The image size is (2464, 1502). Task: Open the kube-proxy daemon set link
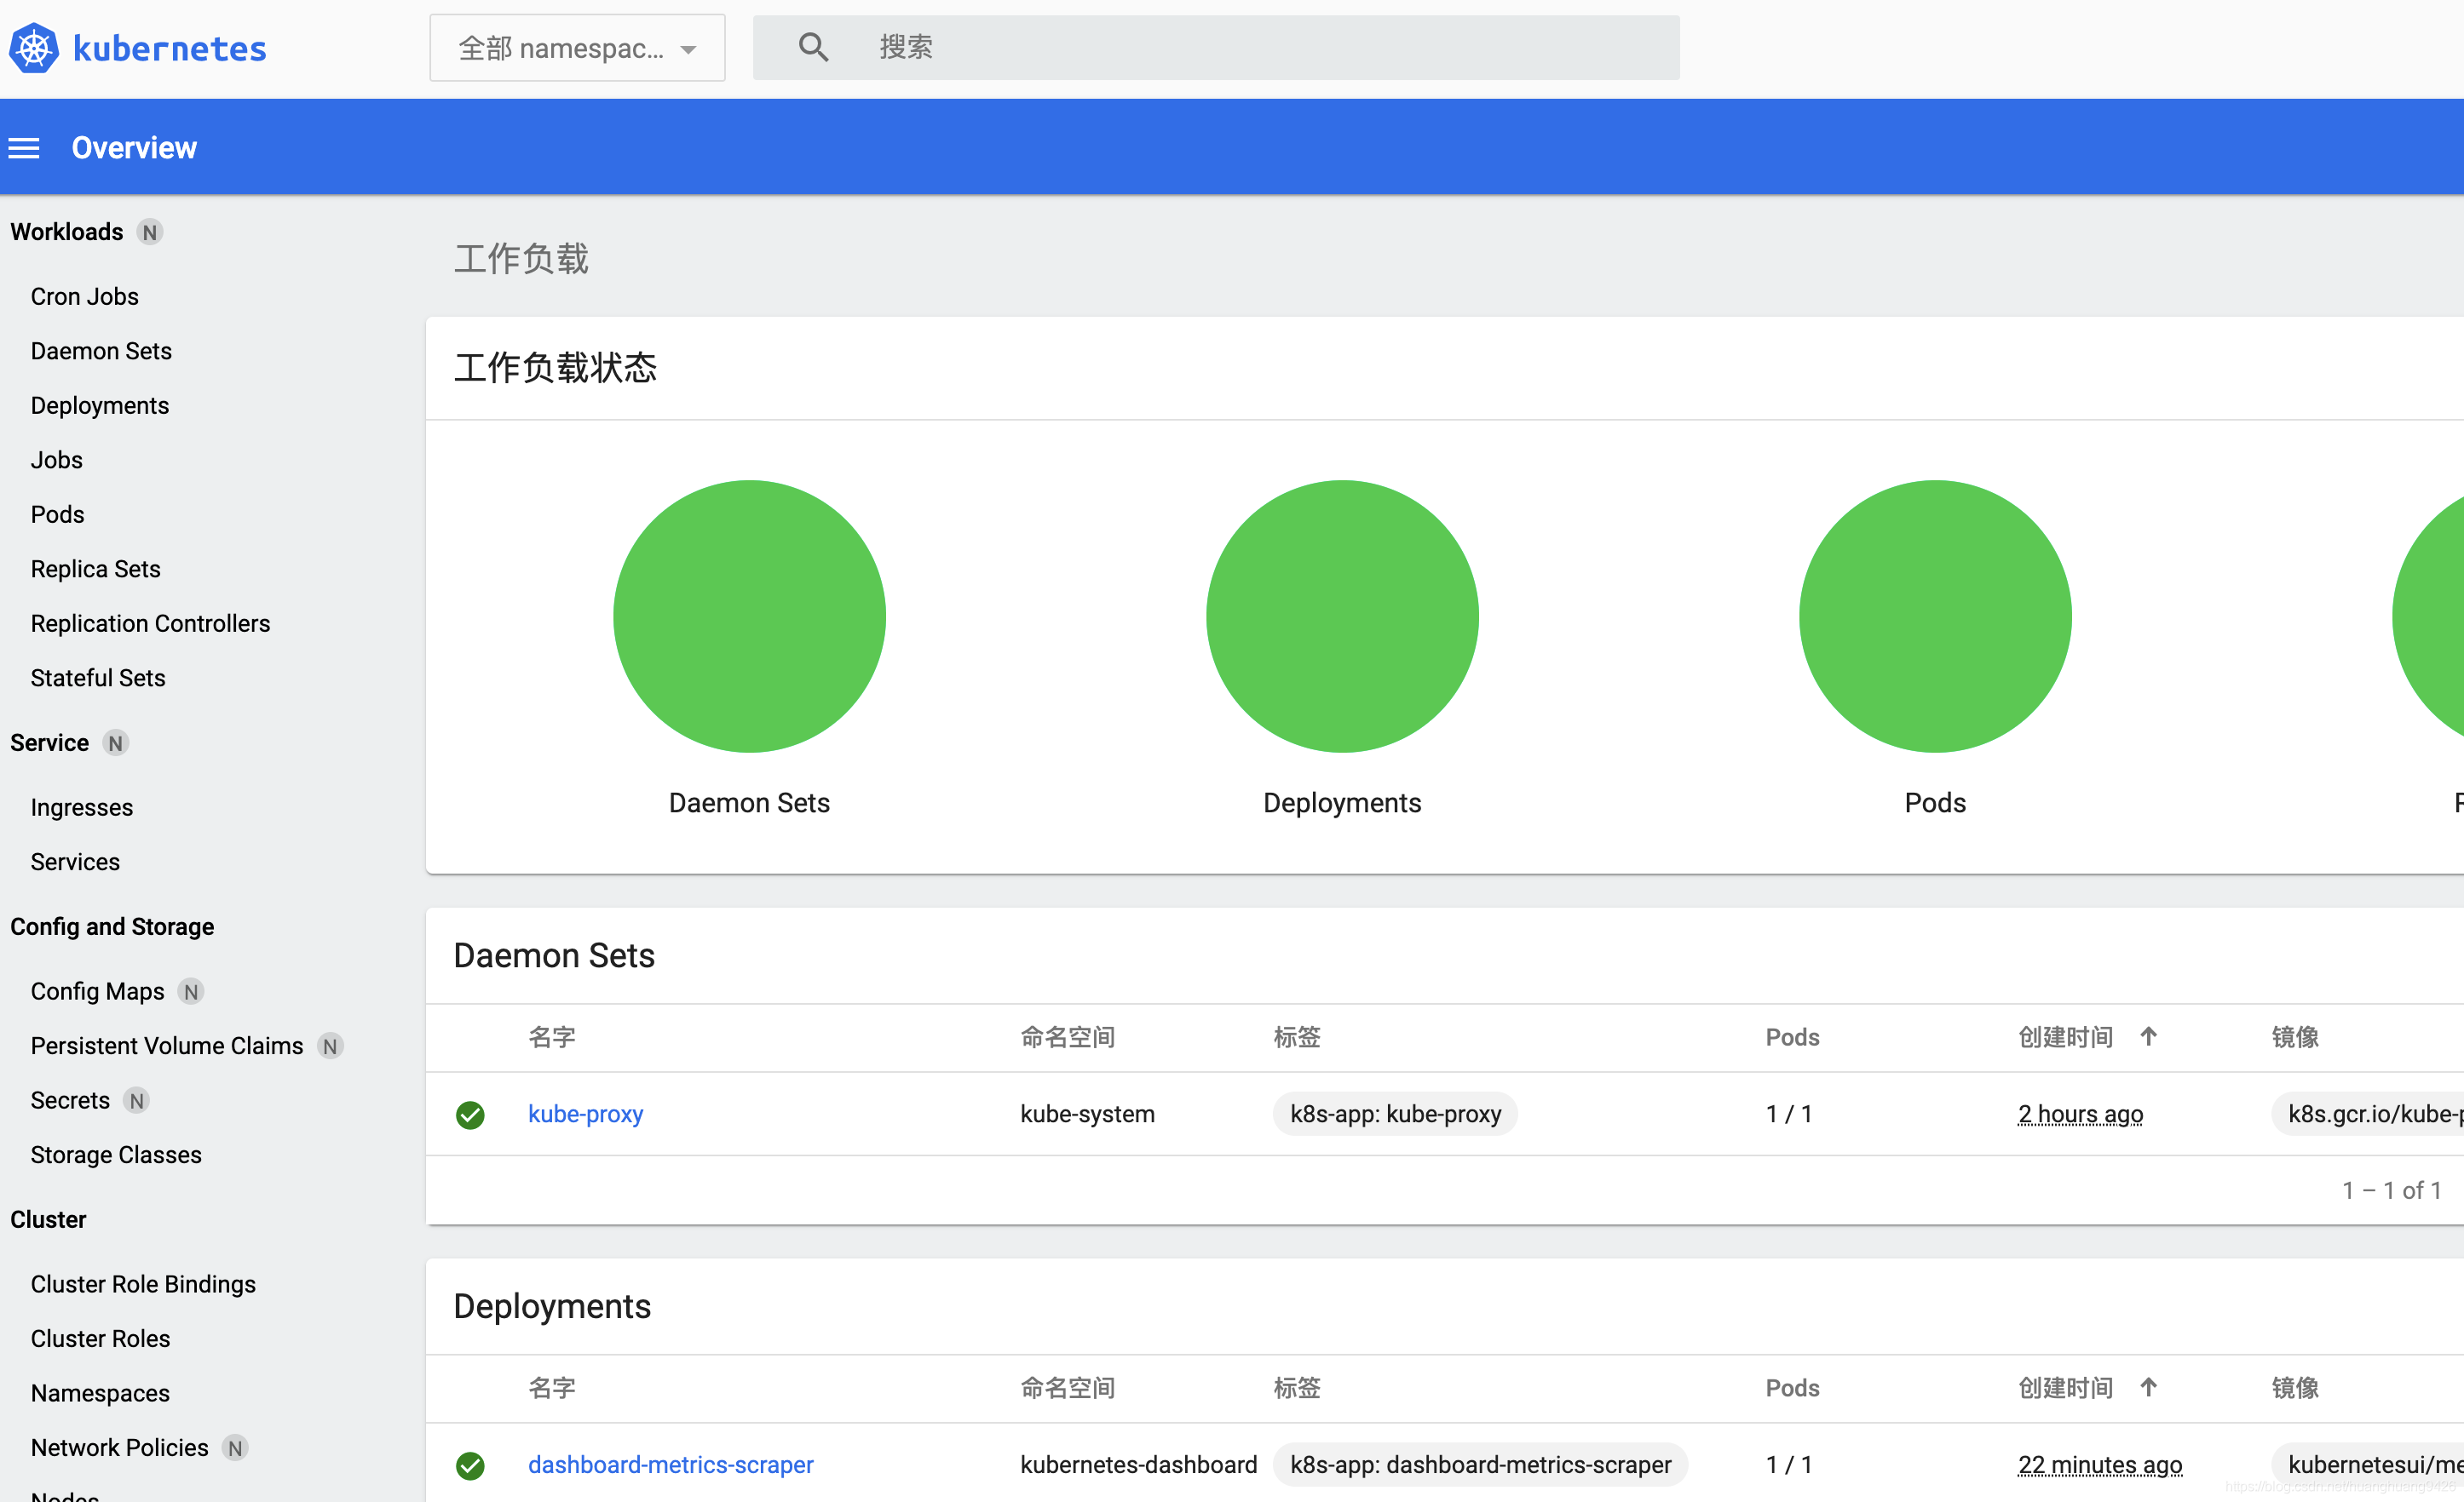coord(585,1115)
